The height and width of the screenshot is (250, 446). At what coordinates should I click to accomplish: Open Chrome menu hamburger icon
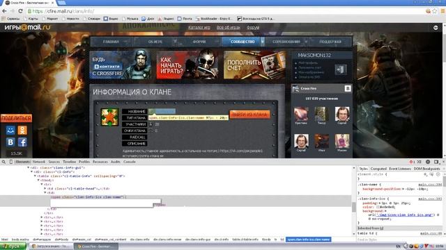pos(443,11)
